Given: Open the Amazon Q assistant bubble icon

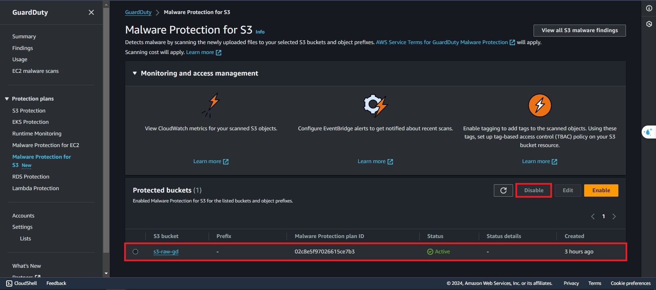Looking at the screenshot, I should pos(648,132).
